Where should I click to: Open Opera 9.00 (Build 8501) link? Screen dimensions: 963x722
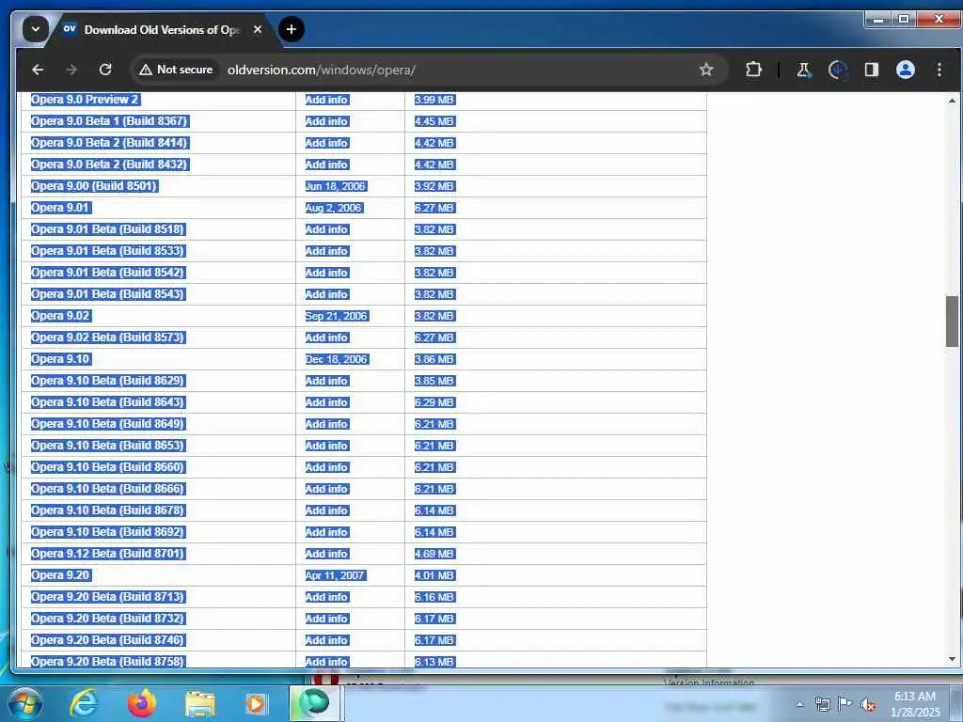tap(95, 186)
